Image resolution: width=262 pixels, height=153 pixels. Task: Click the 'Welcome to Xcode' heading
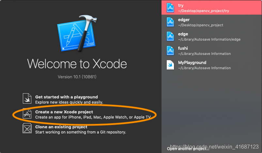click(77, 64)
